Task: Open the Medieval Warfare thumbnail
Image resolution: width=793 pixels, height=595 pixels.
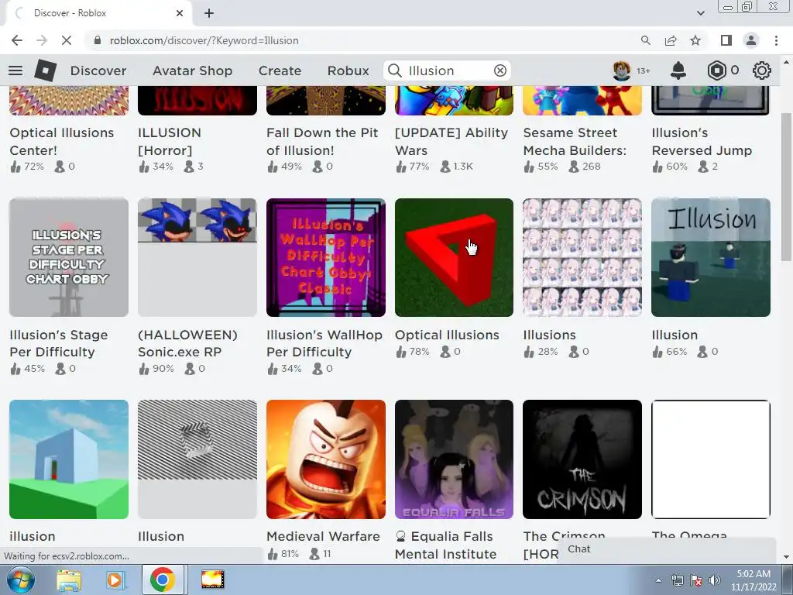Action: pos(326,459)
